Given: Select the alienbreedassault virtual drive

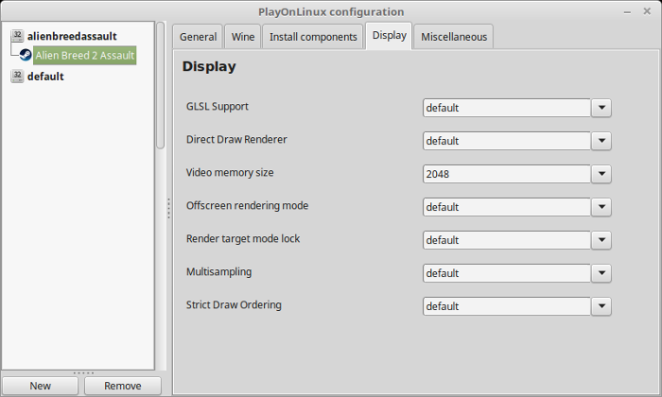Looking at the screenshot, I should pyautogui.click(x=72, y=36).
